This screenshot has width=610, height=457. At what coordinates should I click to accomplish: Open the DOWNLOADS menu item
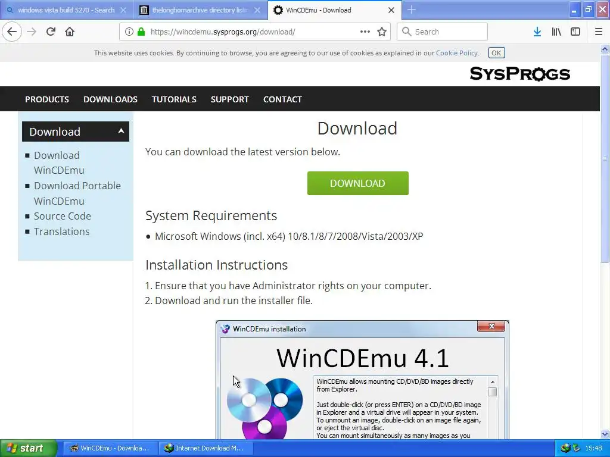(x=110, y=99)
